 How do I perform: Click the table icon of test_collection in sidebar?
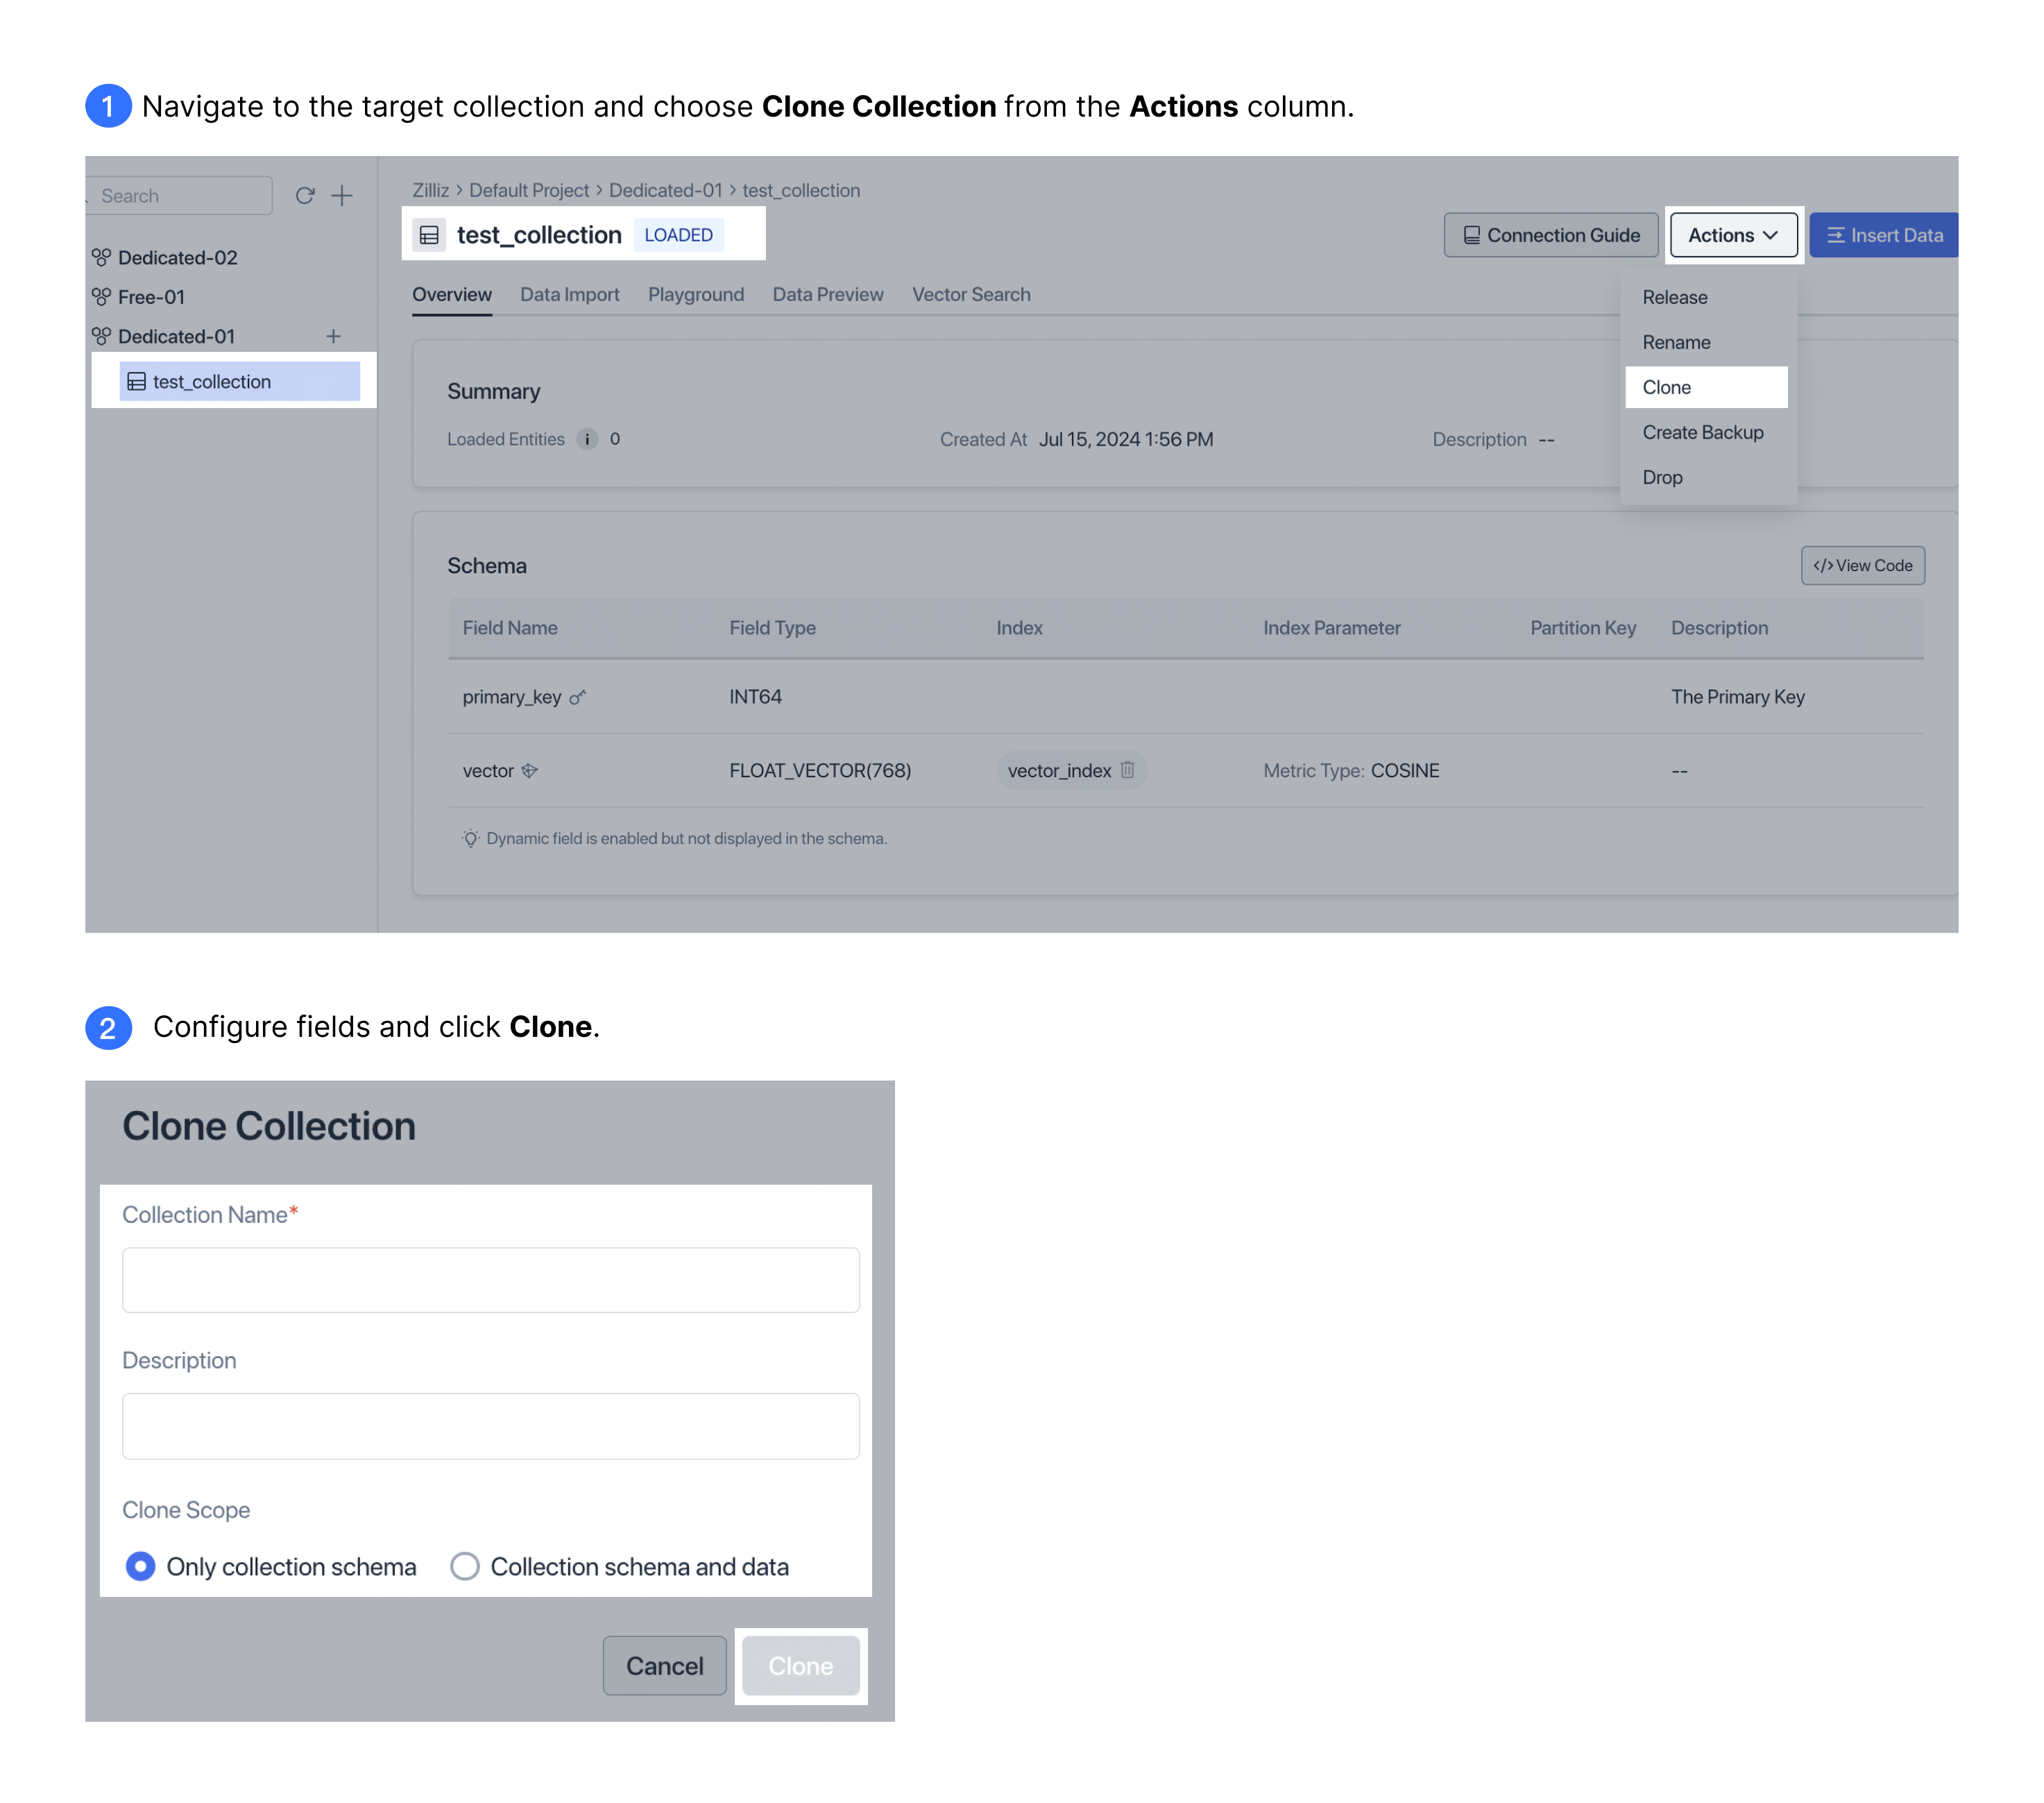pyautogui.click(x=137, y=382)
